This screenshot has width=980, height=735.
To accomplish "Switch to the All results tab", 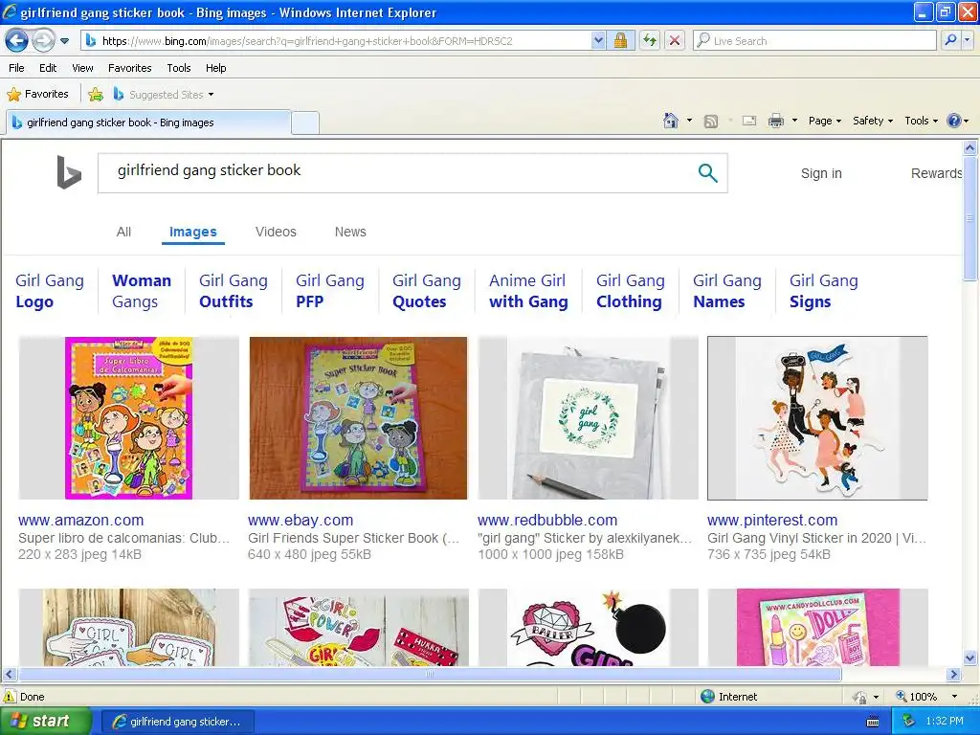I will 123,232.
